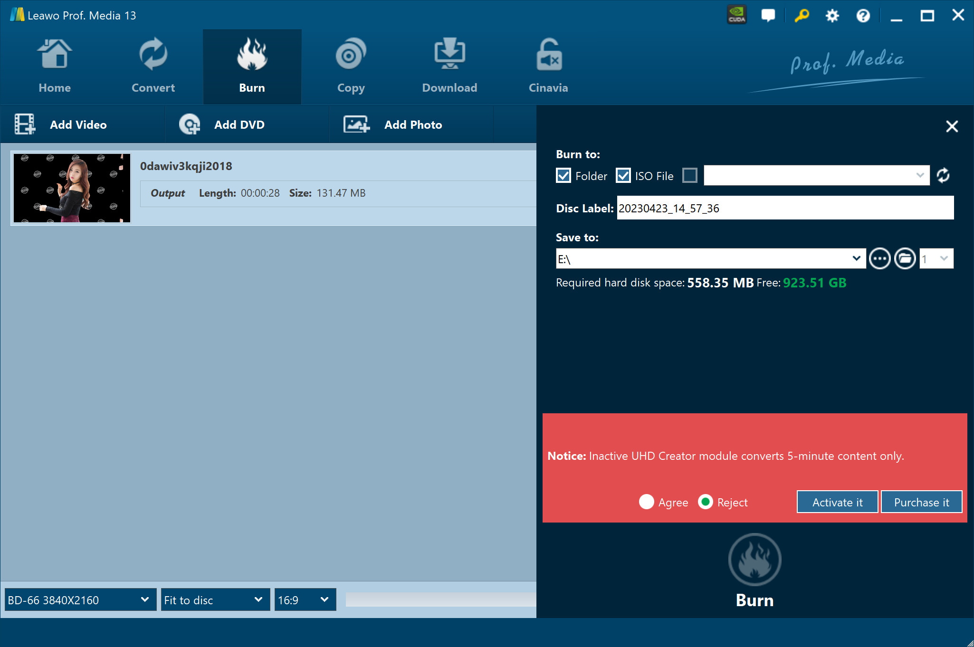Toggle the ISO File checkbox
The height and width of the screenshot is (647, 974).
pyautogui.click(x=623, y=176)
